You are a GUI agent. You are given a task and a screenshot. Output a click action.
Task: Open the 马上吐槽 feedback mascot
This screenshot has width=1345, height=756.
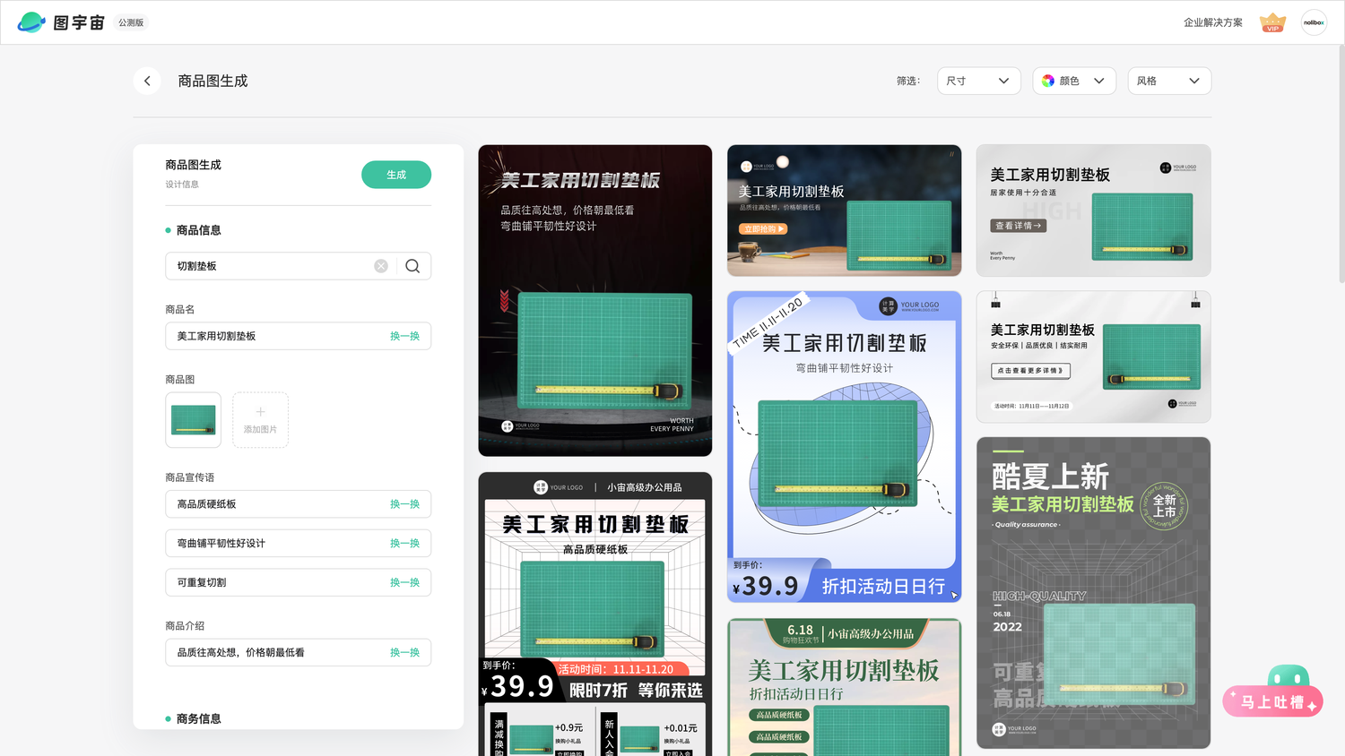1272,692
